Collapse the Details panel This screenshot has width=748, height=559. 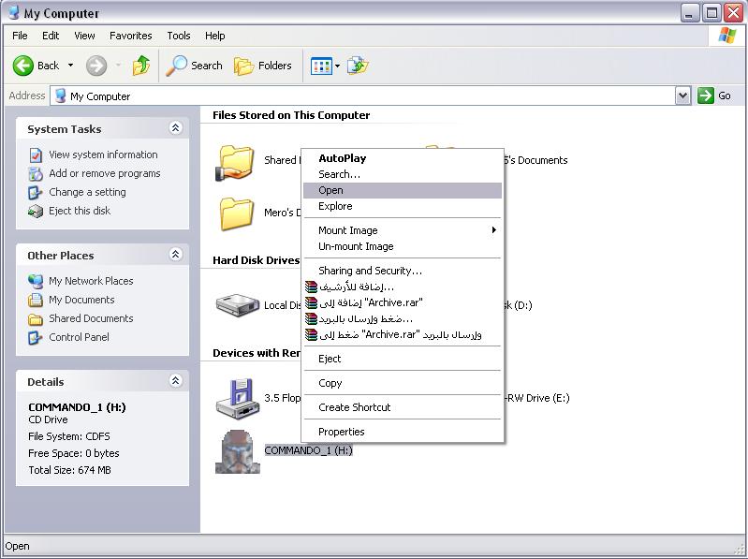tap(175, 381)
